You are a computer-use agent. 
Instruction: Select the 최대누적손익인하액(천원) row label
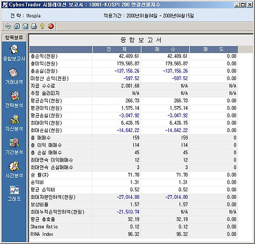57,212
